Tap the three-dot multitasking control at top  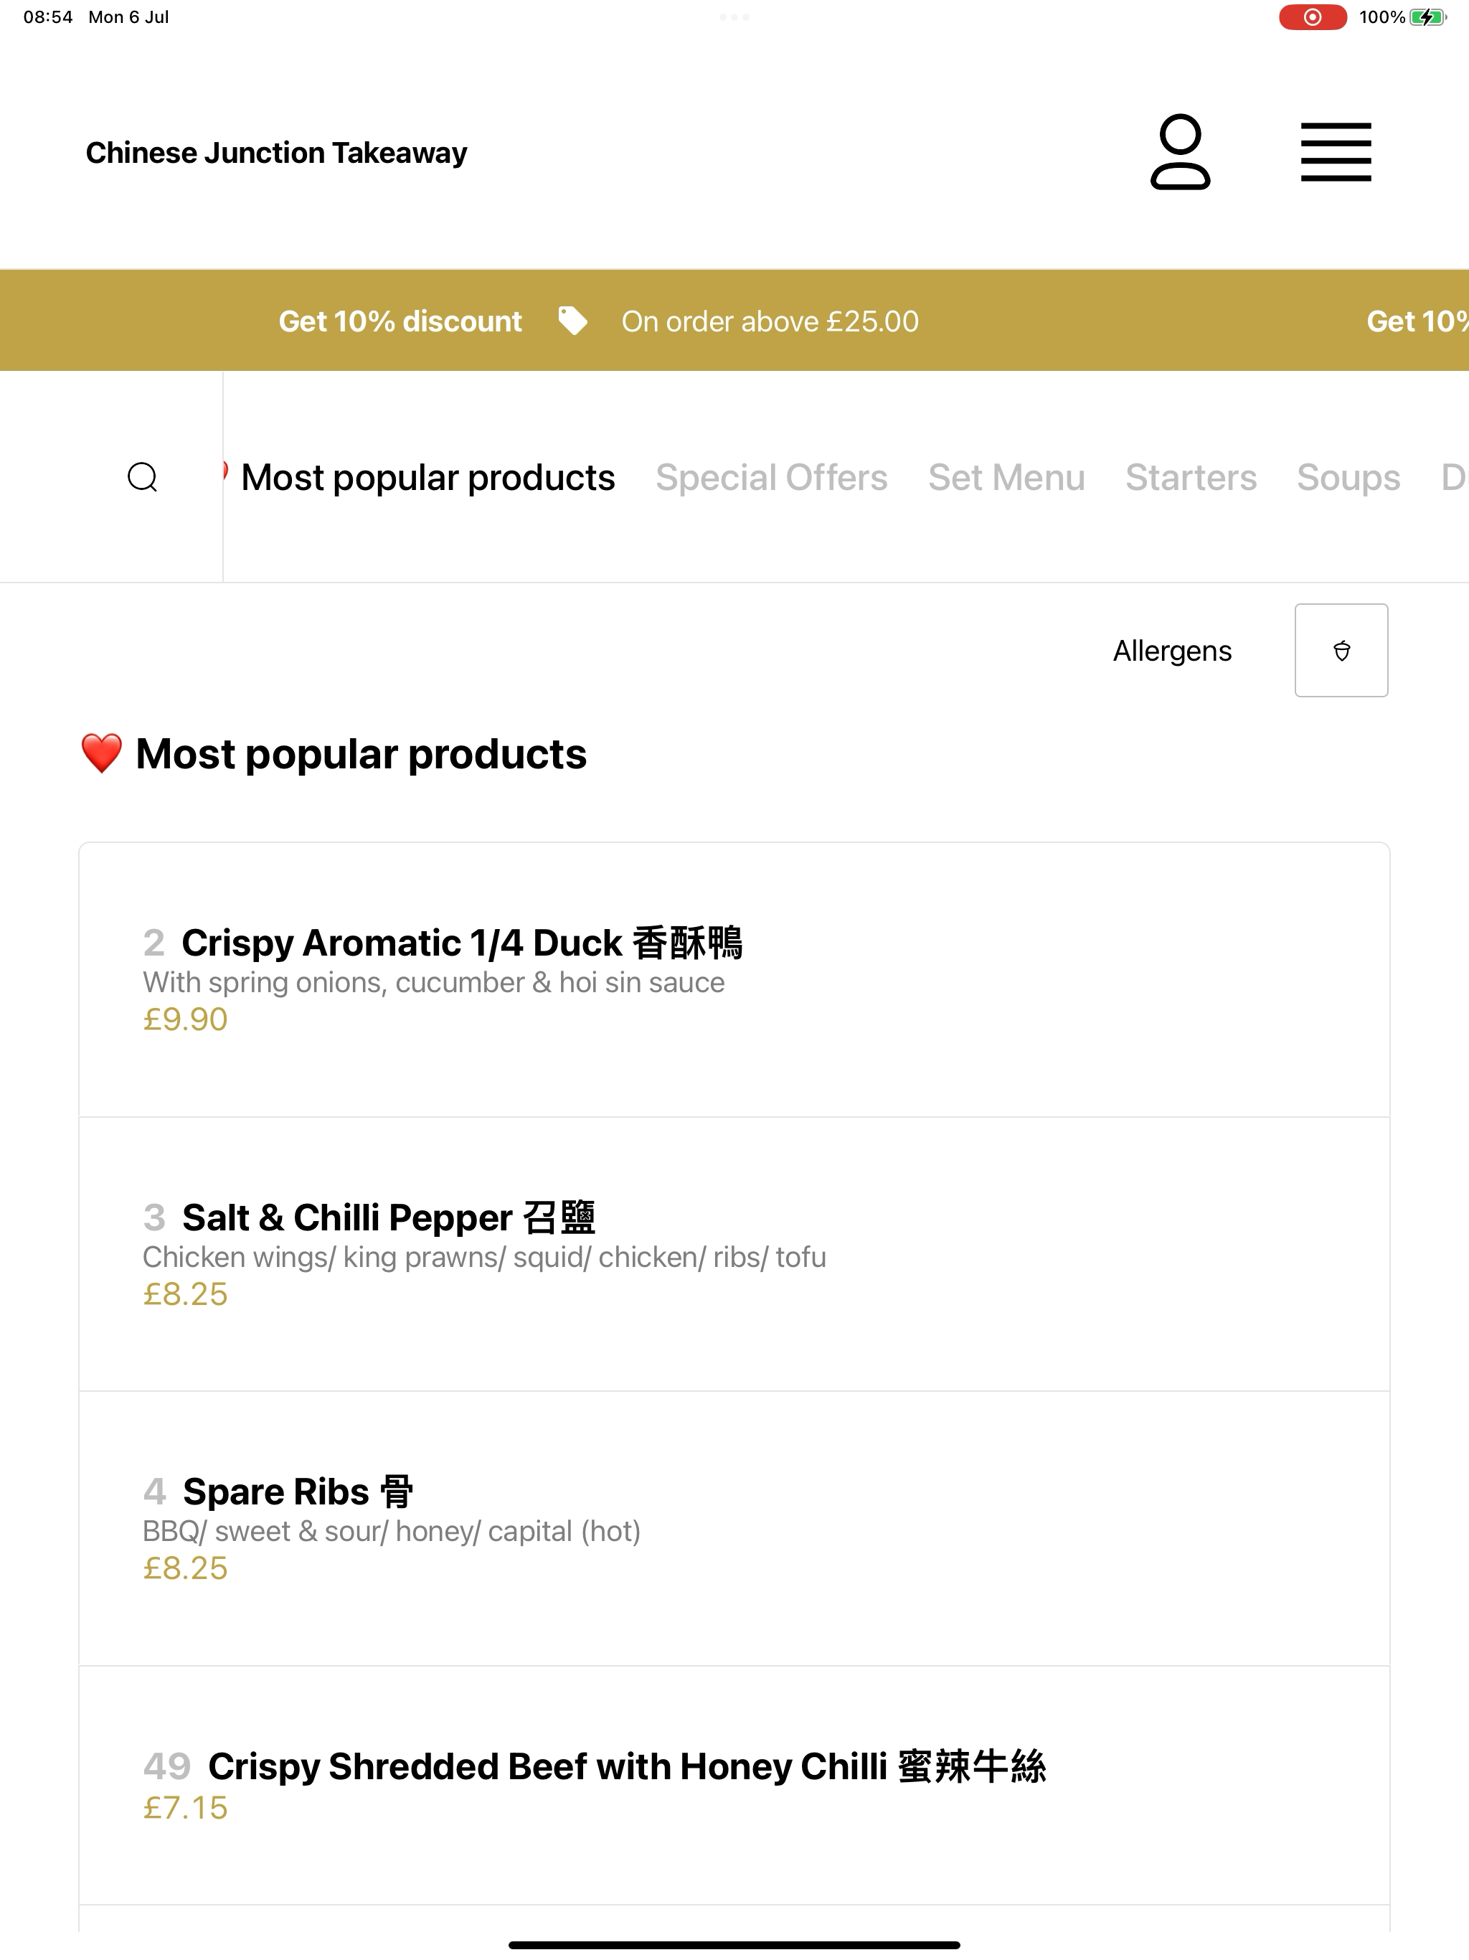(734, 17)
